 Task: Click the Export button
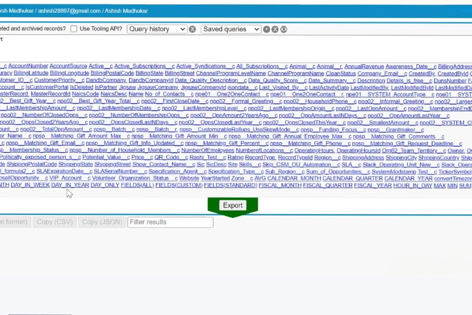pos(233,205)
